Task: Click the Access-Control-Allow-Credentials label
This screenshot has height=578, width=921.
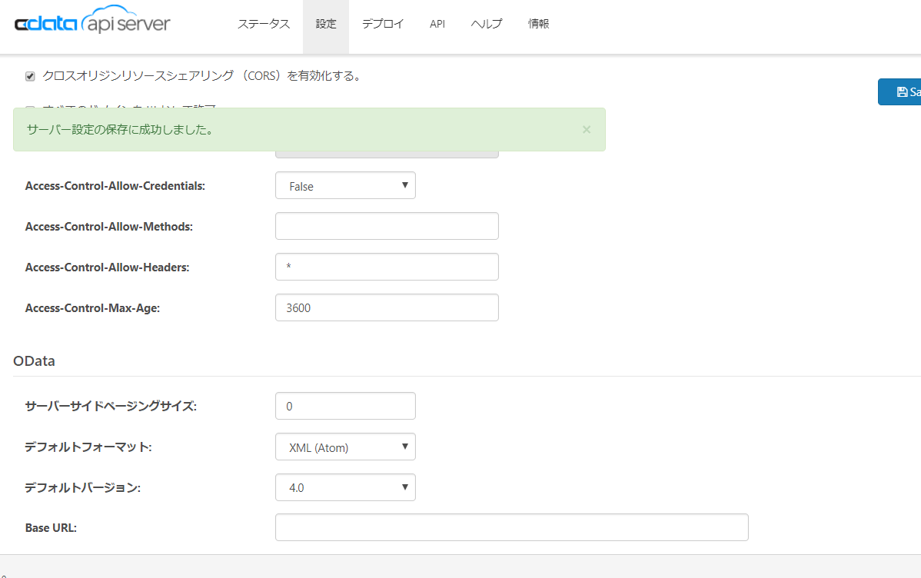Action: (x=115, y=185)
